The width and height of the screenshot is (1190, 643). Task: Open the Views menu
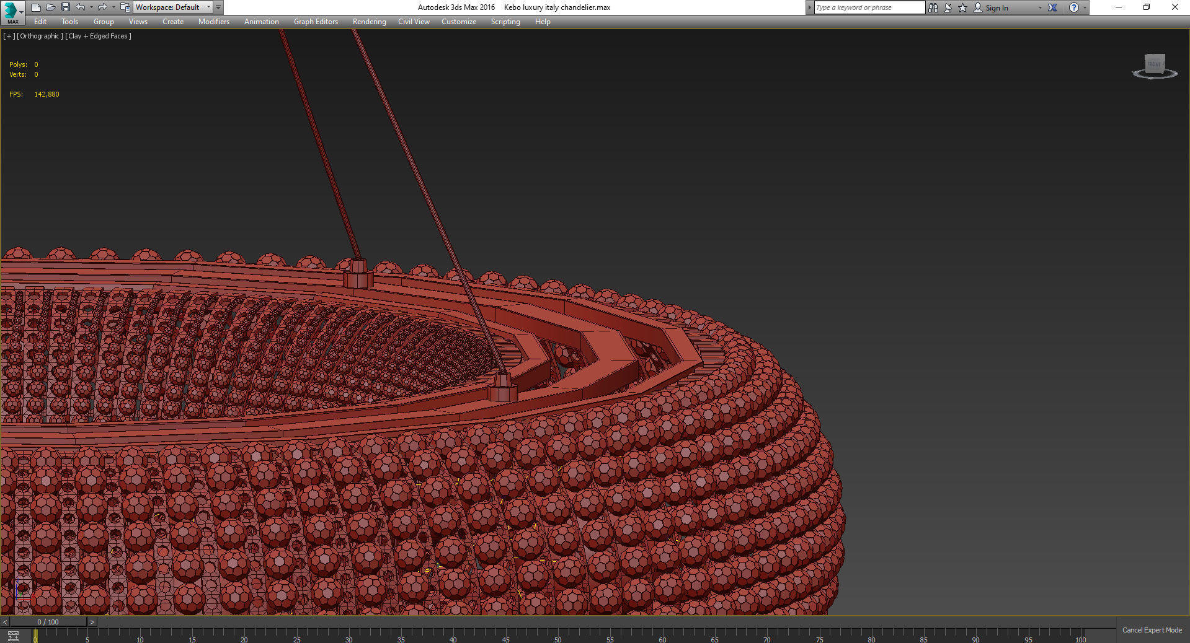coord(138,22)
